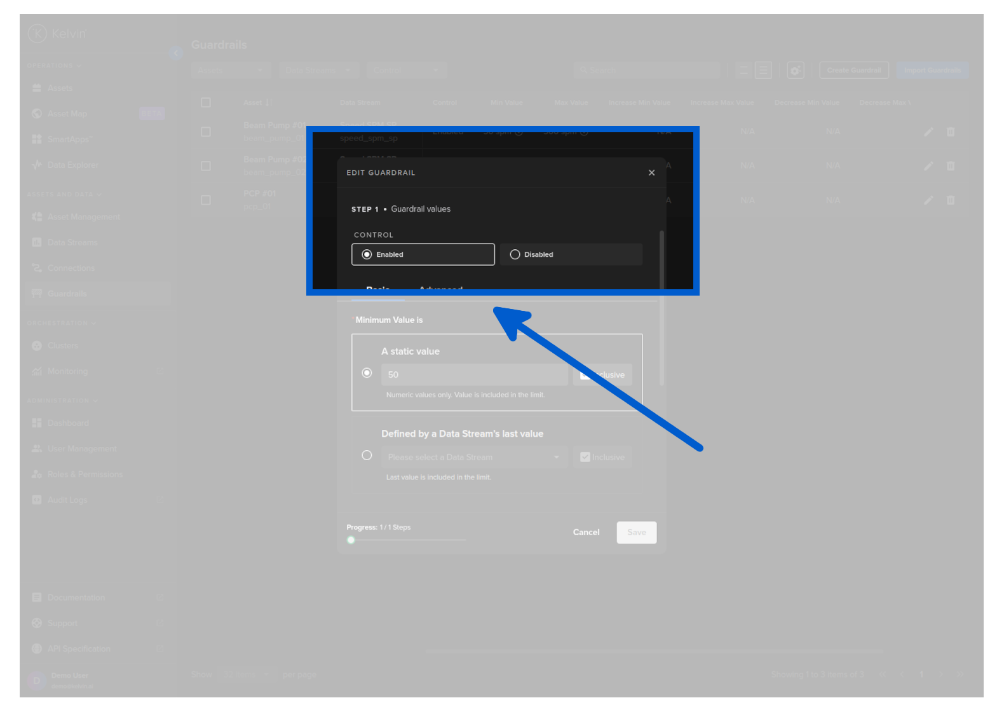Open the table settings gear icon
The image size is (1004, 712).
coord(795,70)
